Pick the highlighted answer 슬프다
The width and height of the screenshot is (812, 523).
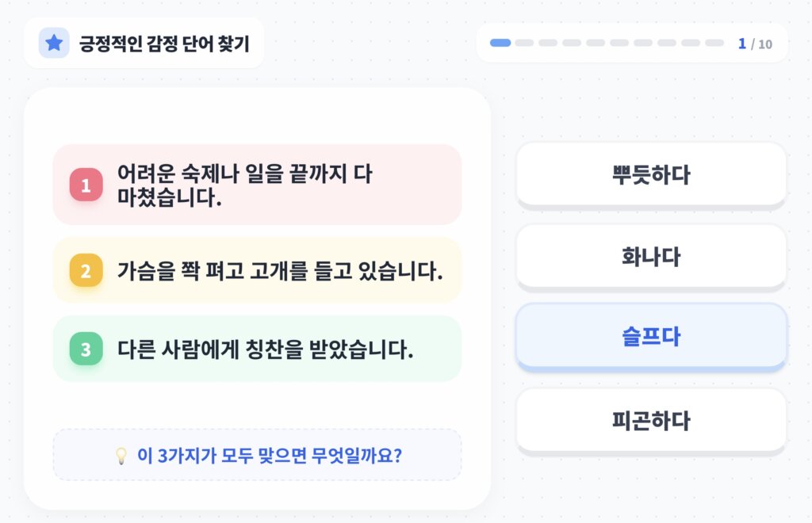tap(651, 336)
